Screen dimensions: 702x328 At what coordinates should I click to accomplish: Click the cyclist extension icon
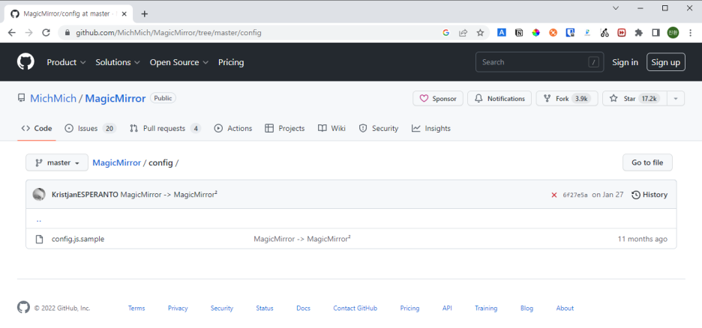(604, 33)
